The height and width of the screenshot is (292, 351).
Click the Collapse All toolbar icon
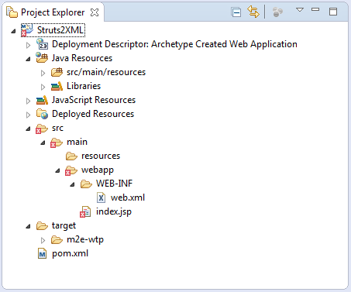pos(236,12)
